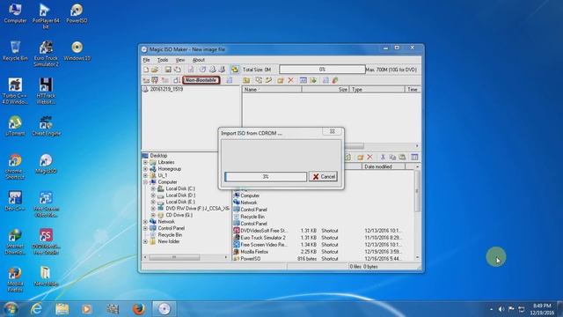Expand the Libraries node in folder tree
563x317 pixels.
pos(145,162)
